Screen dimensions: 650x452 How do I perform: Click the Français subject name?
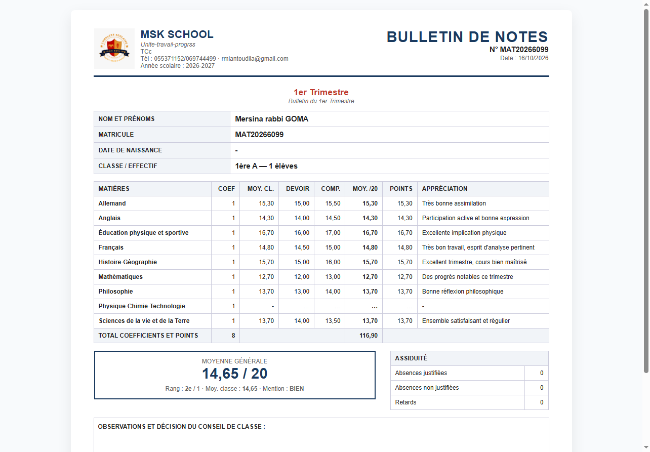(111, 248)
